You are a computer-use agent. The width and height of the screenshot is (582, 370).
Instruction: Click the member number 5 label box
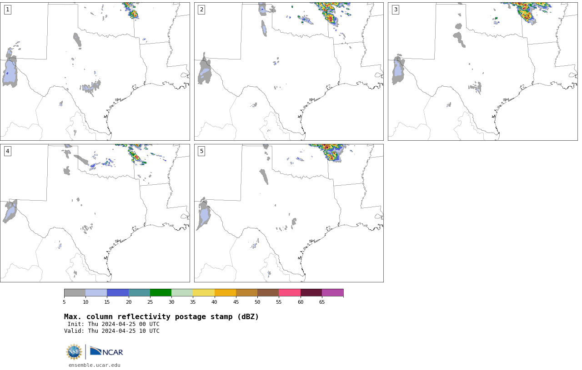pos(201,151)
